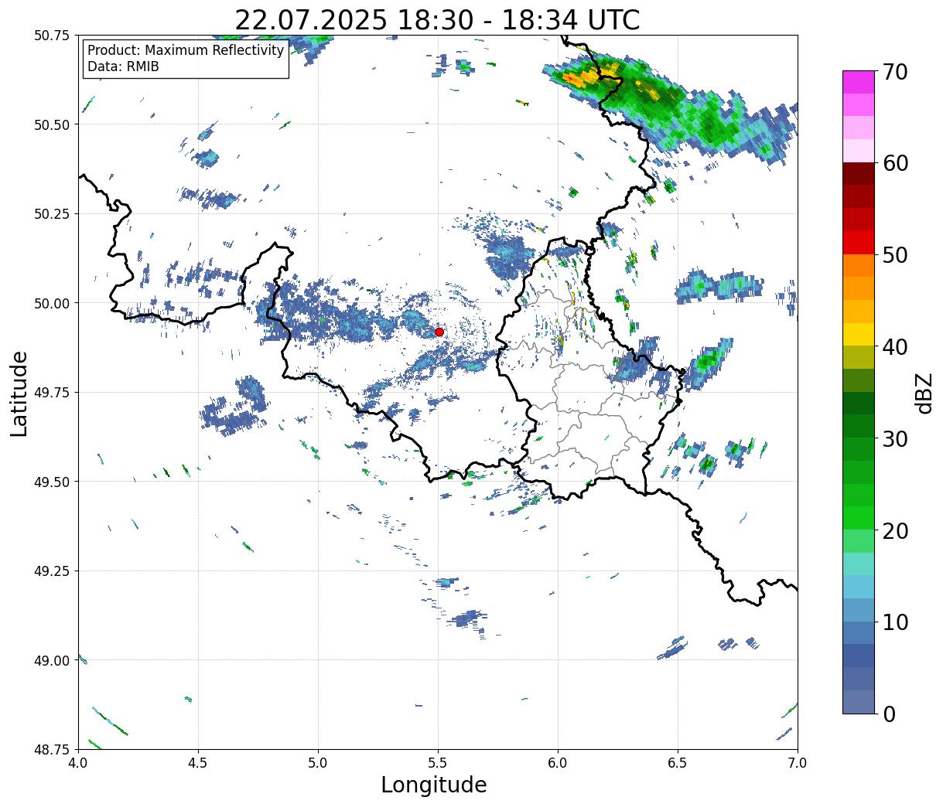943x804 pixels.
Task: Click the 'Product: Maximum Reflectivity' text
Action: (186, 50)
